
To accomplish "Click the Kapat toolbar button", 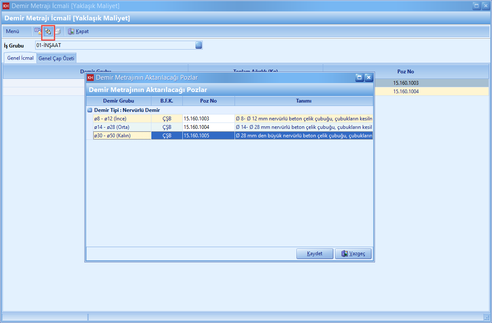I will click(x=78, y=31).
